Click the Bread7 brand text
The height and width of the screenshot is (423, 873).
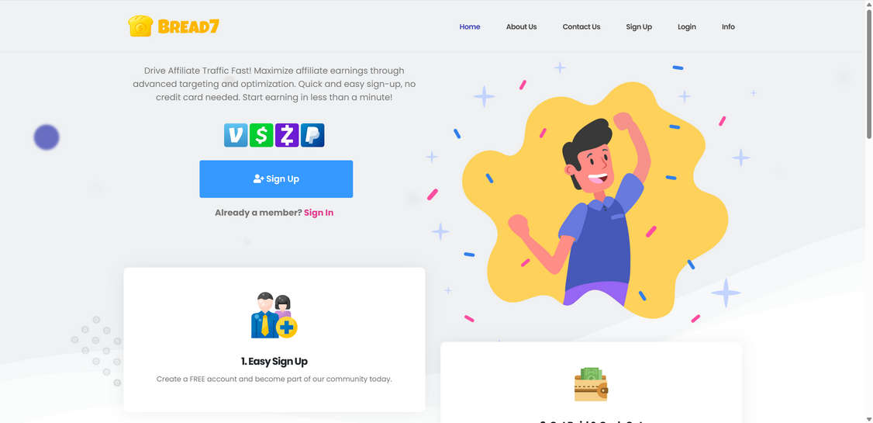188,26
